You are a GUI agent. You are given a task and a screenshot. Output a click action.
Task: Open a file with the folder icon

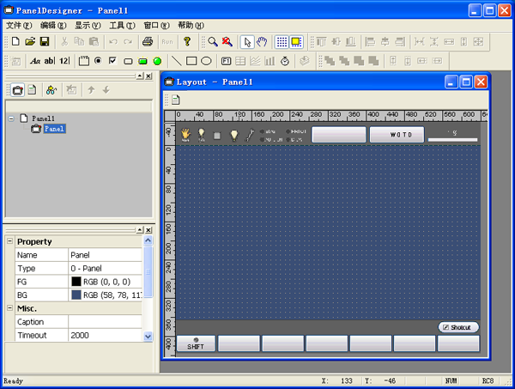coord(30,41)
